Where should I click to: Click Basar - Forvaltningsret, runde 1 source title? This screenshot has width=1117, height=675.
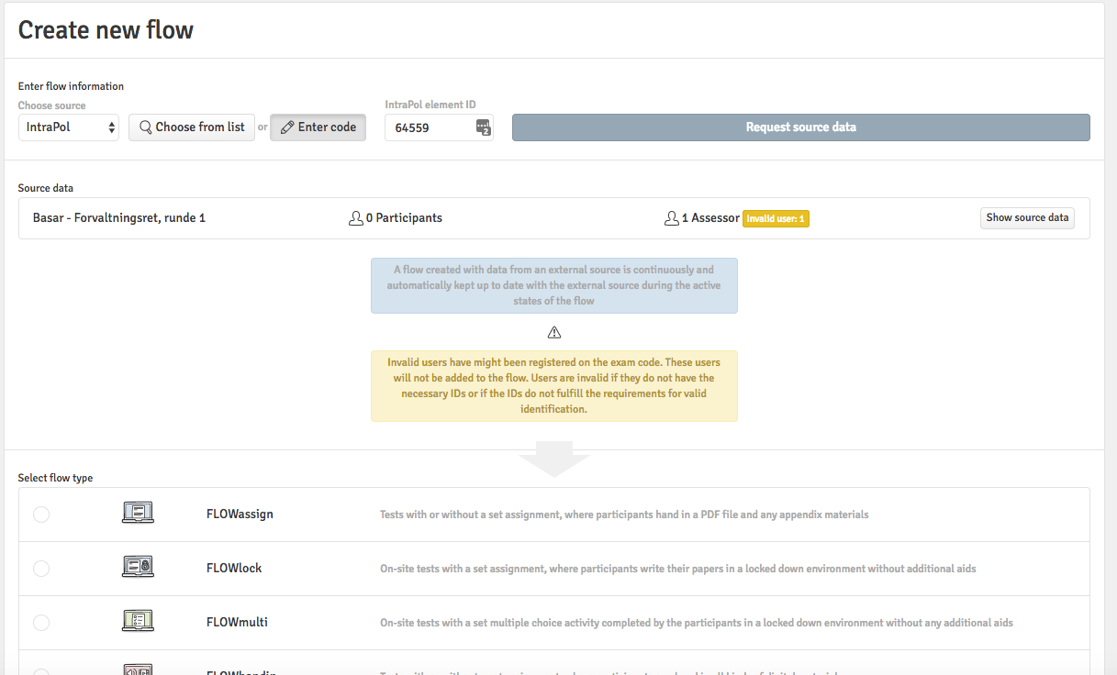pos(119,218)
